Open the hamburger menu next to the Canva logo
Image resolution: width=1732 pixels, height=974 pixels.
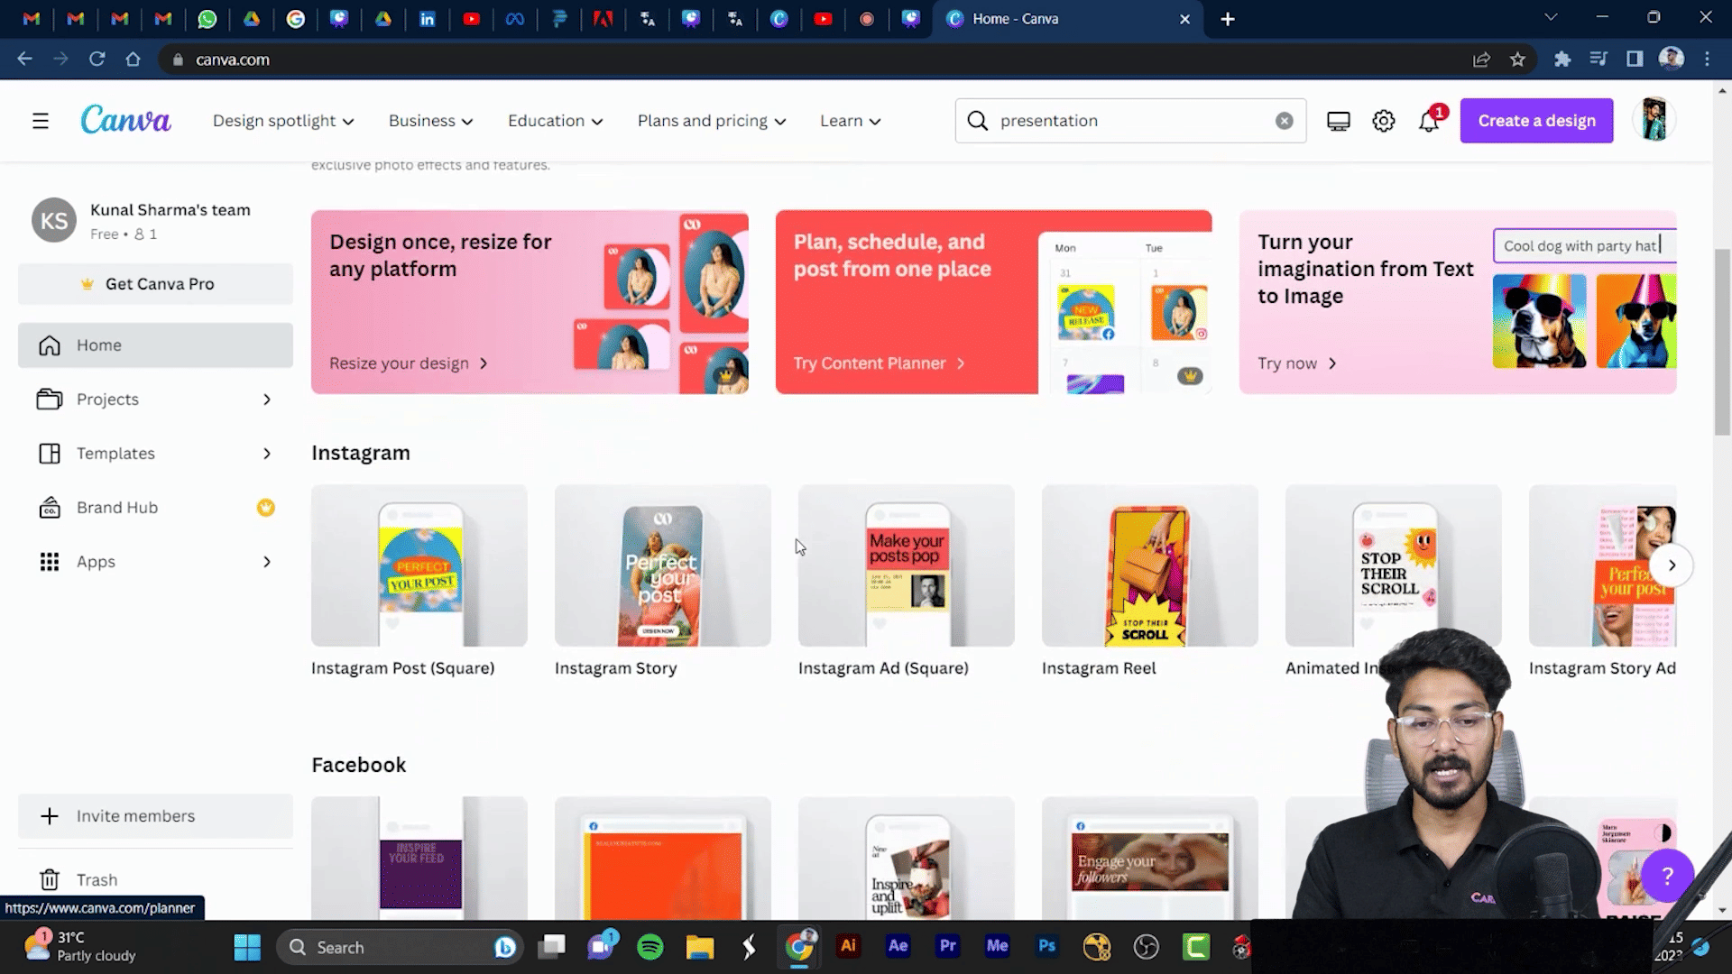coord(41,121)
